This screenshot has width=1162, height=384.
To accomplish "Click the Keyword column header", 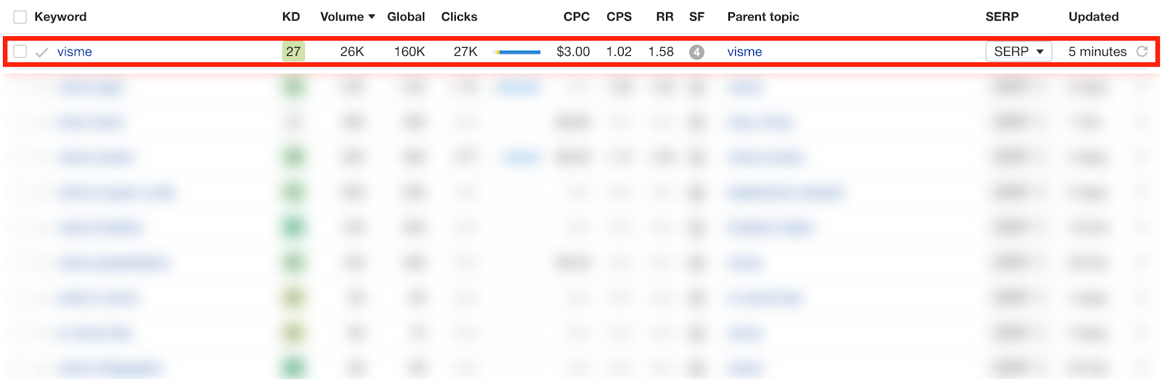I will click(x=60, y=17).
